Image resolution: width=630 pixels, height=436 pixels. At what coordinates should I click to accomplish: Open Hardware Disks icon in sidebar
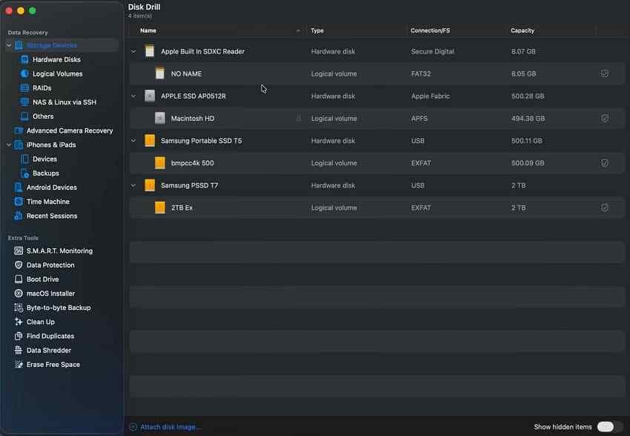tap(24, 59)
